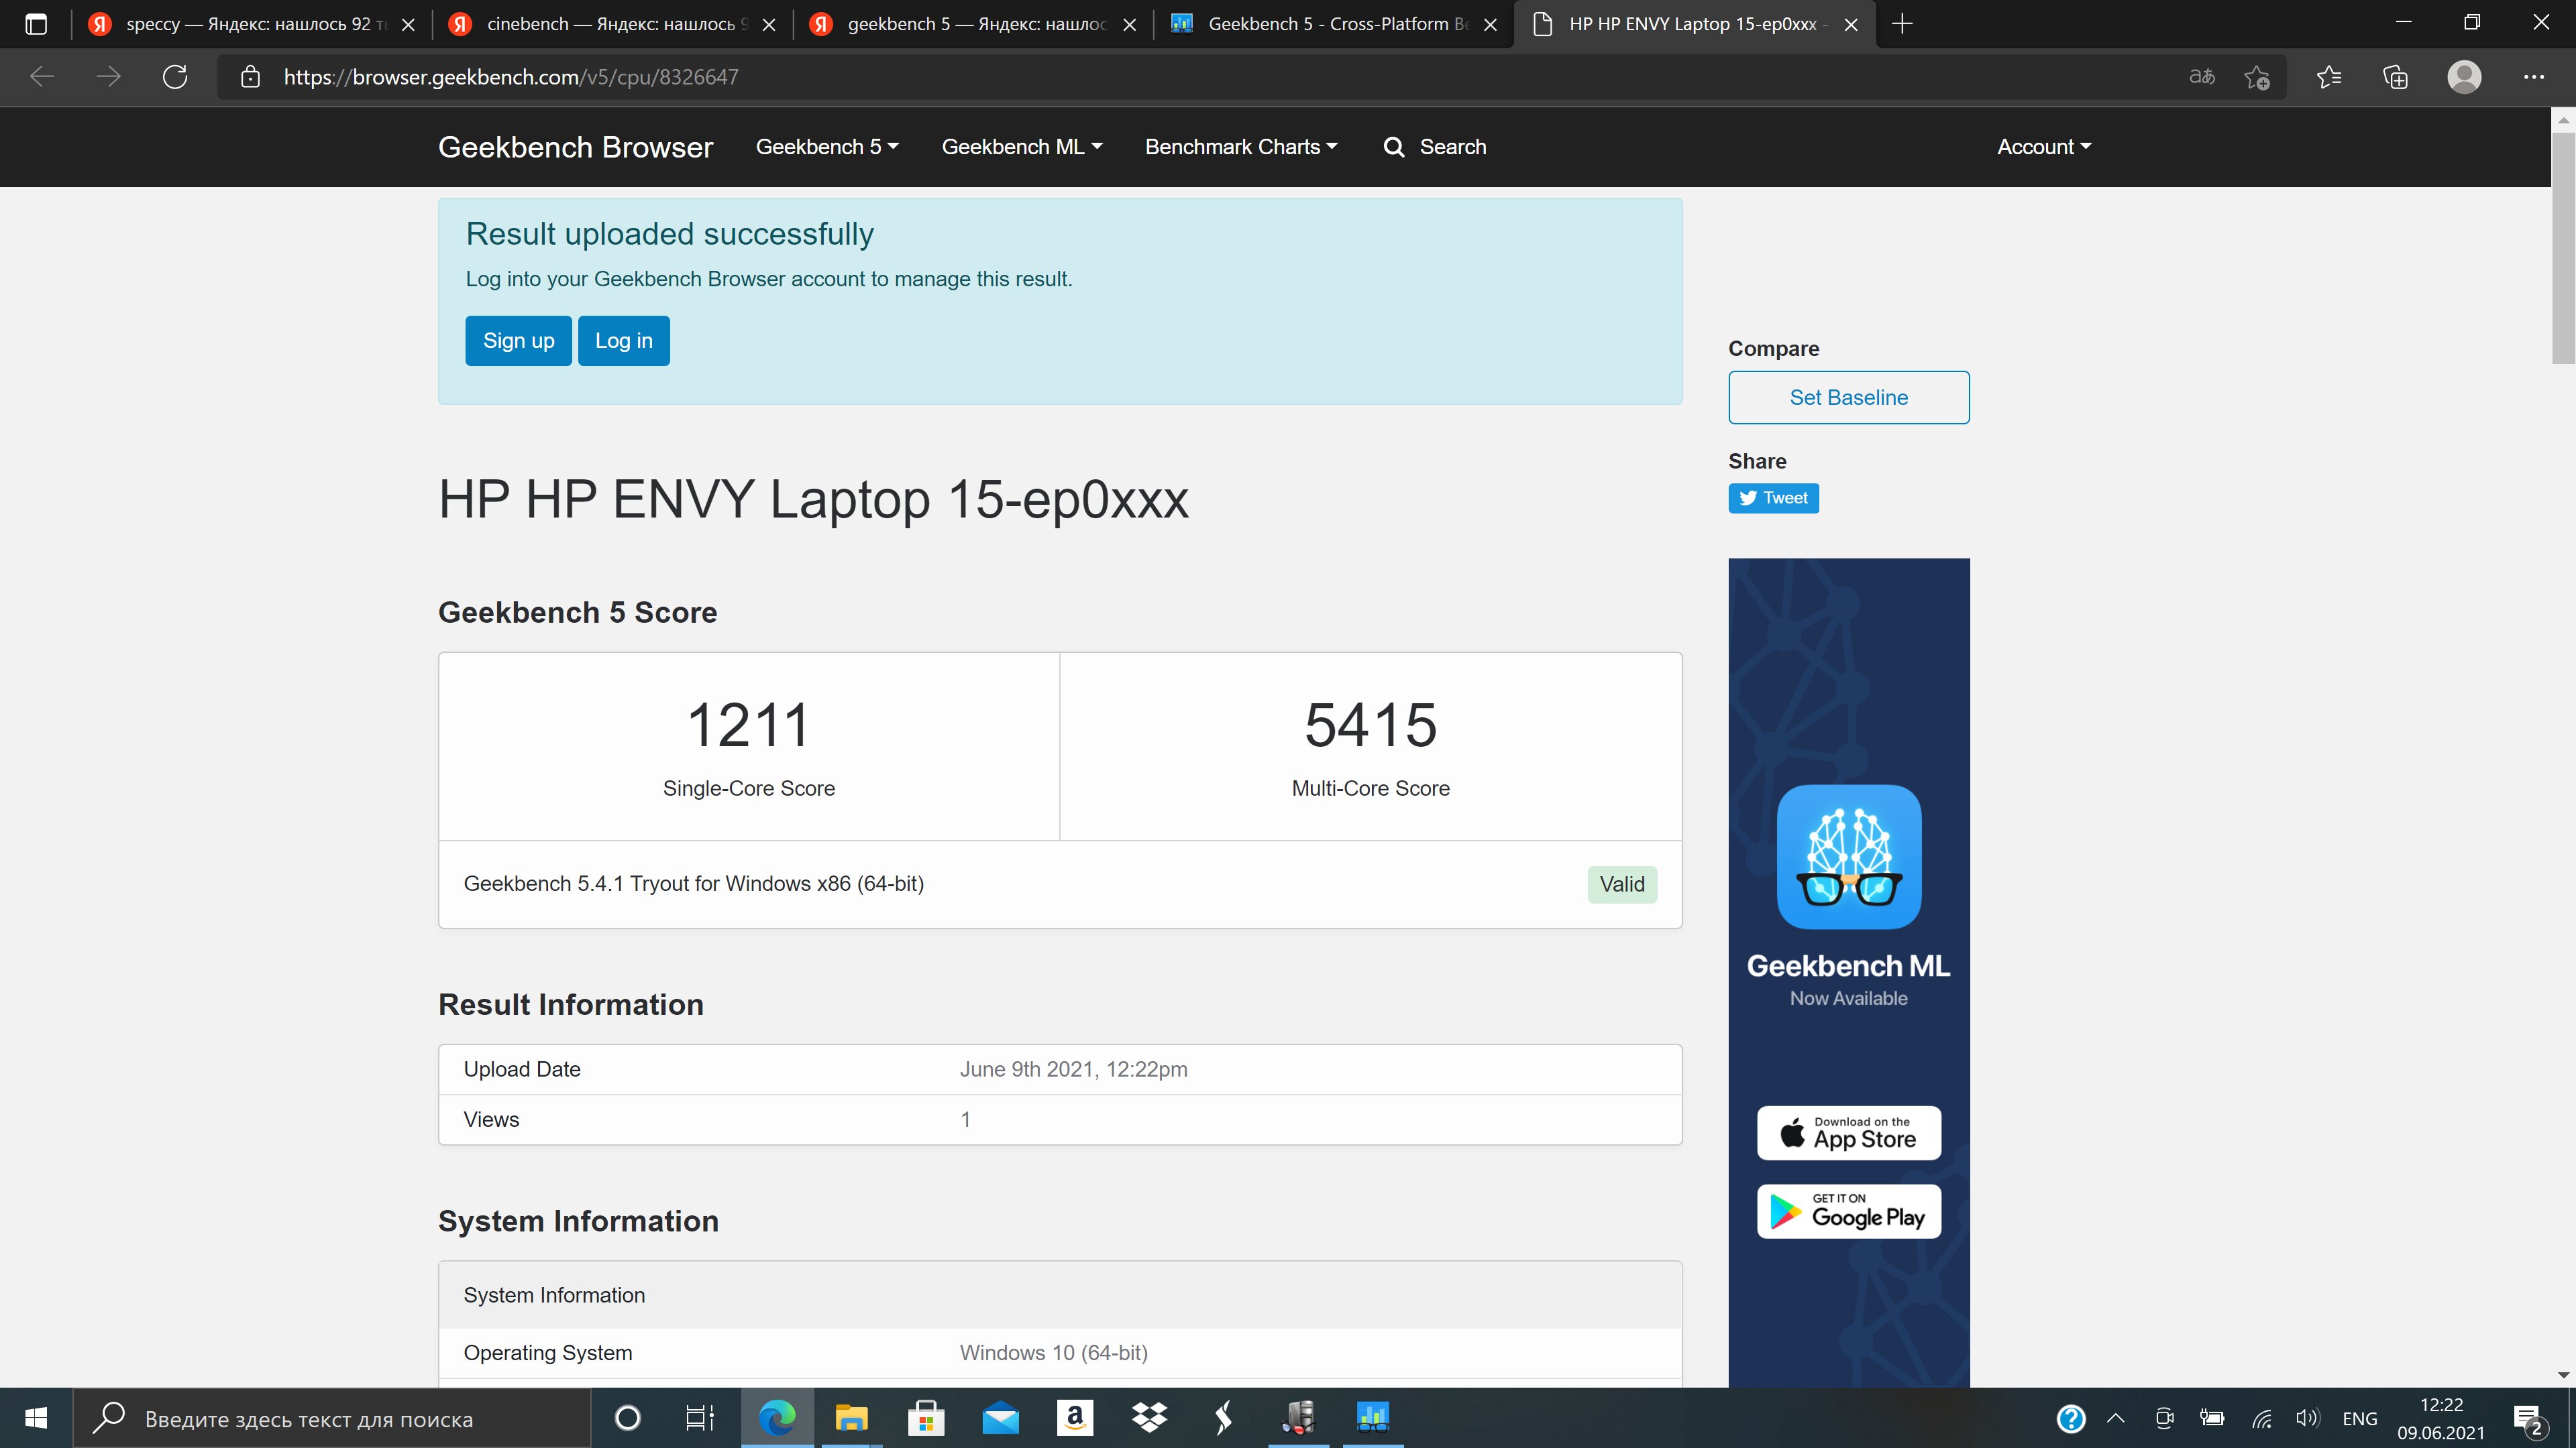
Task: Expand the Geekbench 5 dropdown menu
Action: tap(826, 147)
